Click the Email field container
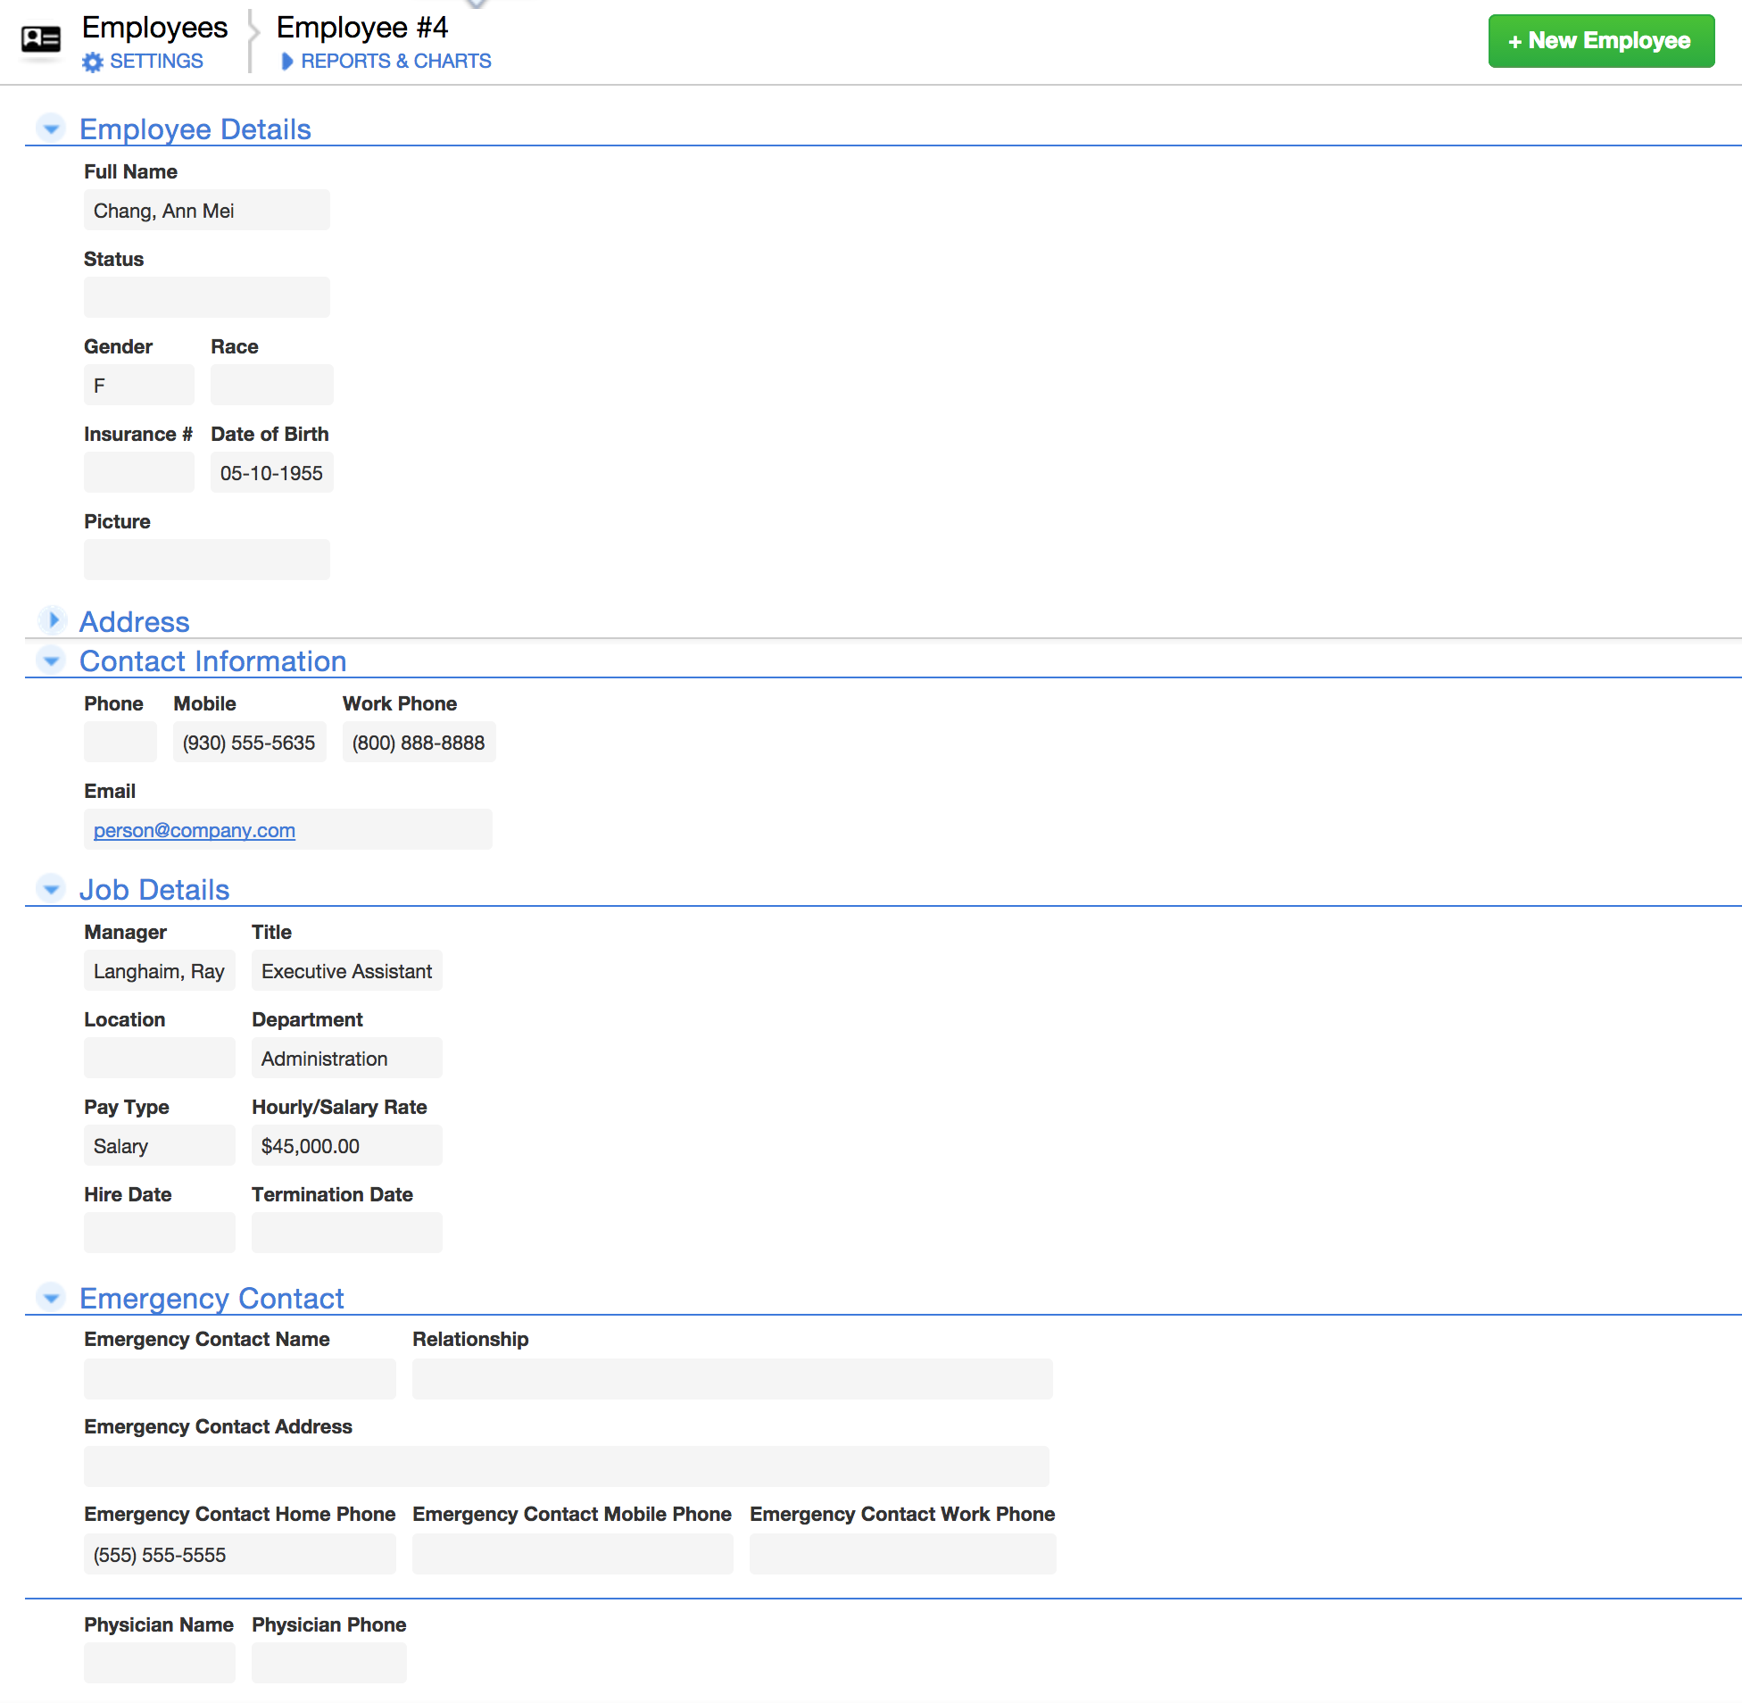 tap(288, 829)
